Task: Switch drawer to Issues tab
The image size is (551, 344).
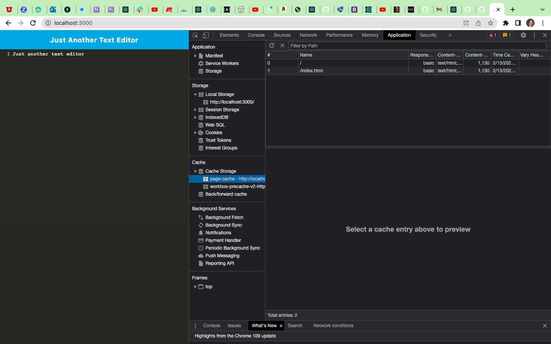Action: pos(234,326)
